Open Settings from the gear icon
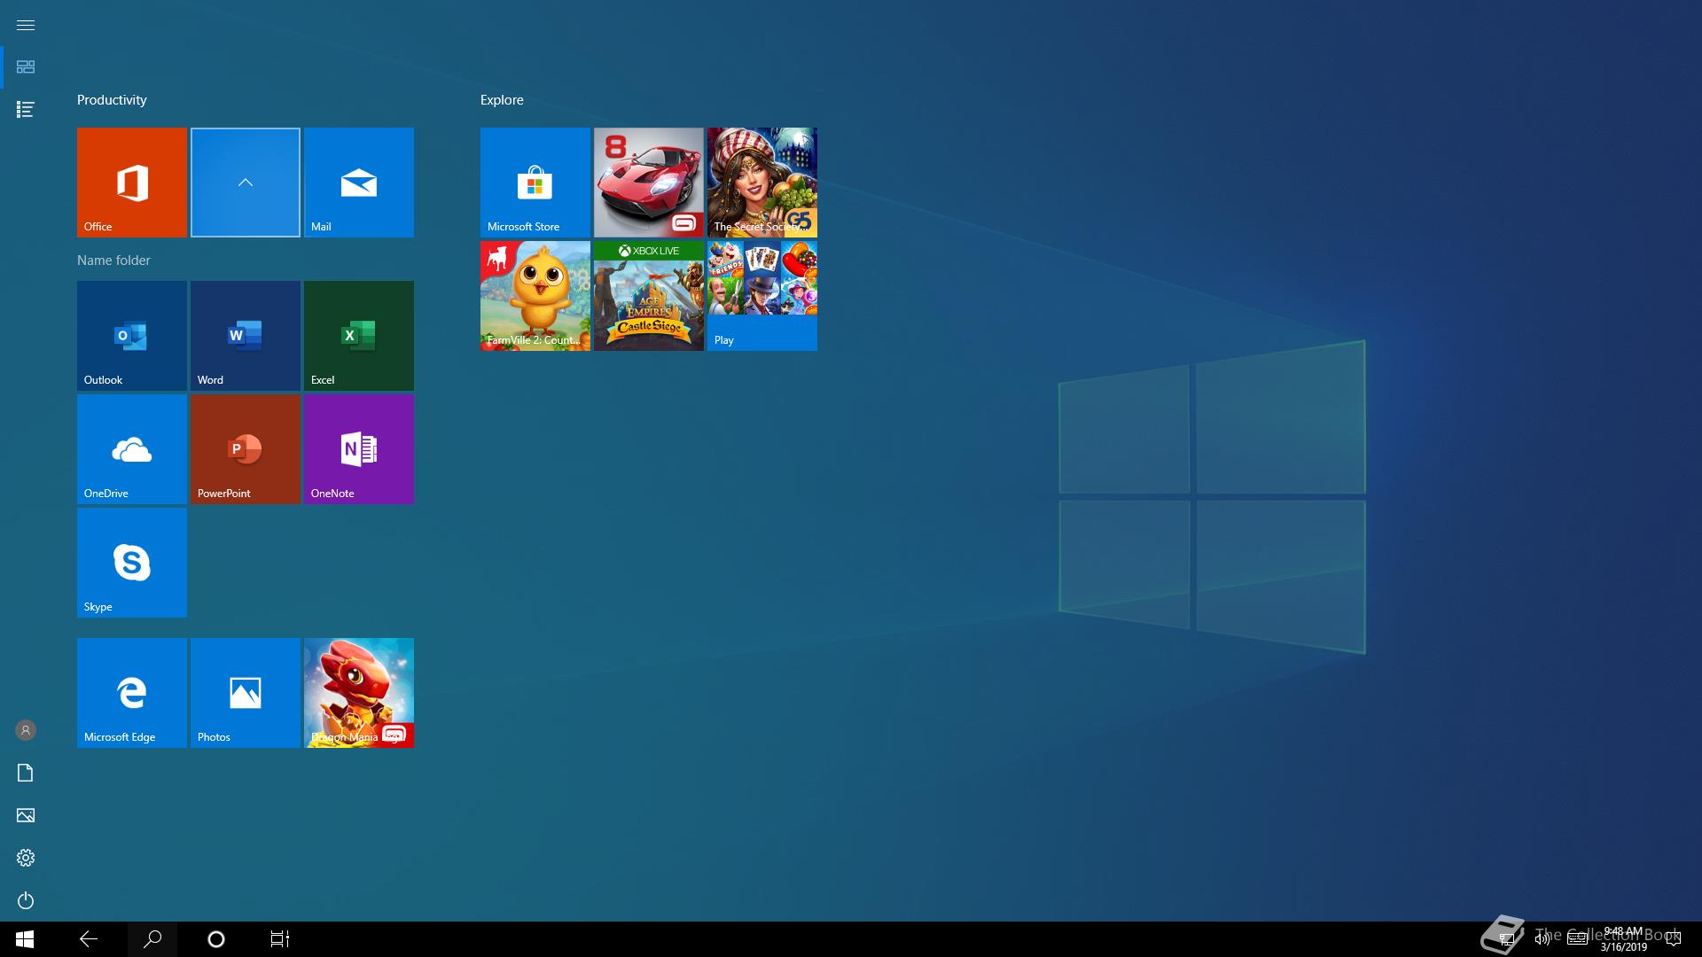1702x957 pixels. pos(26,858)
